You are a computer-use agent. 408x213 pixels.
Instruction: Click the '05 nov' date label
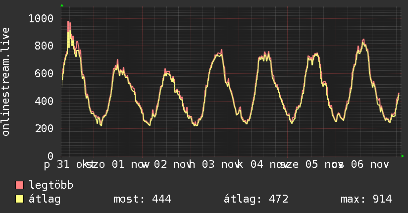pos(317,164)
